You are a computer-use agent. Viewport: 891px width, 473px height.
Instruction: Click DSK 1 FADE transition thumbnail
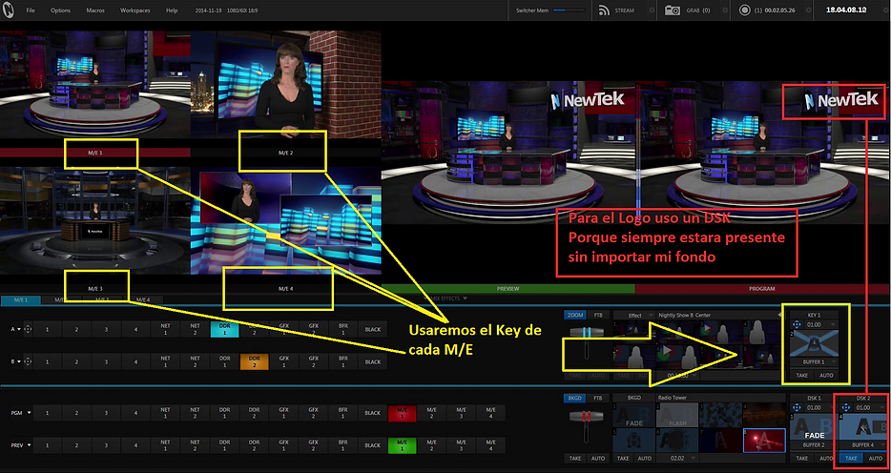tap(815, 427)
